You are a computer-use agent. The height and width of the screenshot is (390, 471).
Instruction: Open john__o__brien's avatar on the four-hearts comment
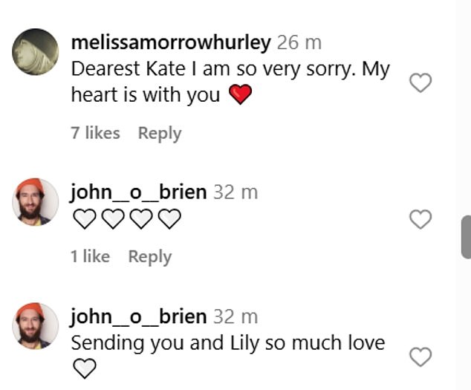point(36,201)
